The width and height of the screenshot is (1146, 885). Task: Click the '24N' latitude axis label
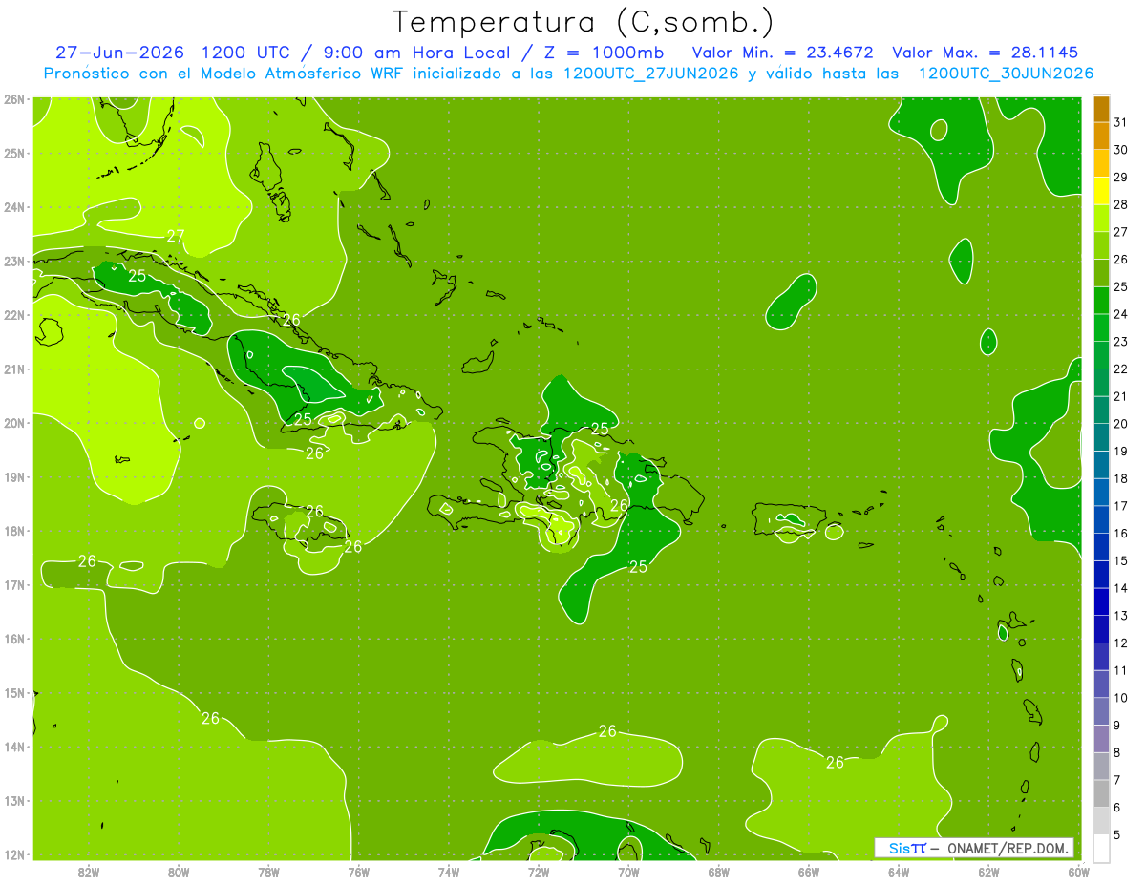(14, 207)
